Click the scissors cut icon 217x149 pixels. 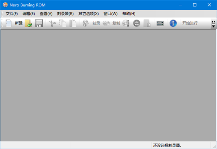[52, 23]
